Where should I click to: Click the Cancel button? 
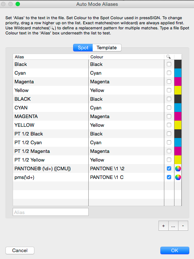(20, 250)
